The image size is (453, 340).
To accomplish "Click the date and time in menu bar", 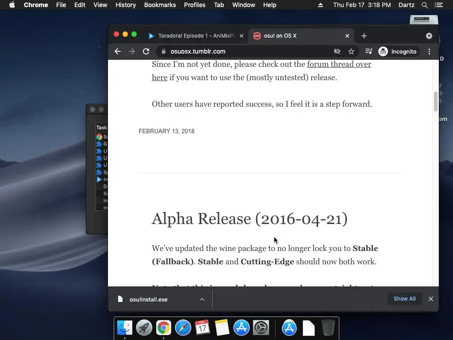I will tap(362, 5).
